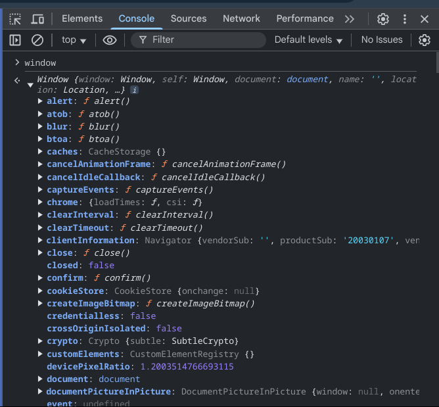Expand the confirm function entry

40,278
